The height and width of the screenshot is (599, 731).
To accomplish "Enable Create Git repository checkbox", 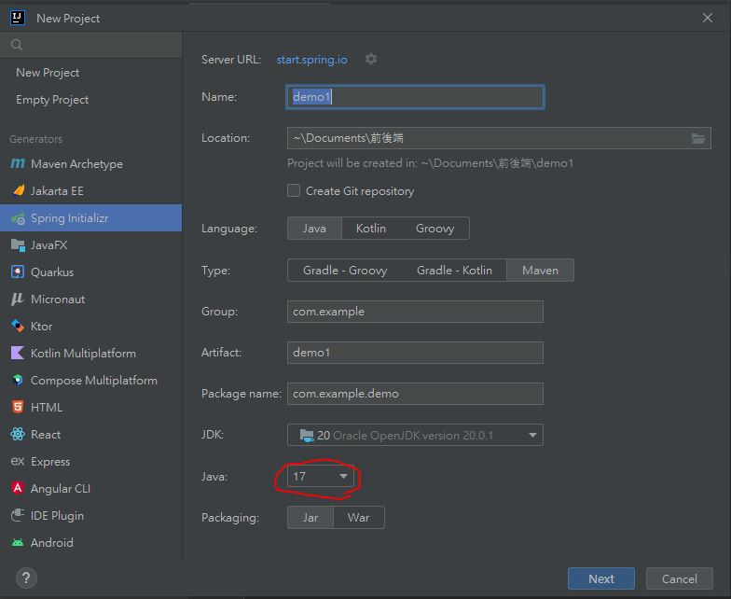I will click(293, 190).
